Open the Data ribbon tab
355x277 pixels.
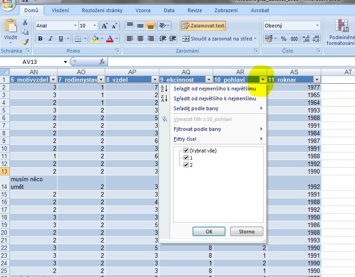[169, 10]
